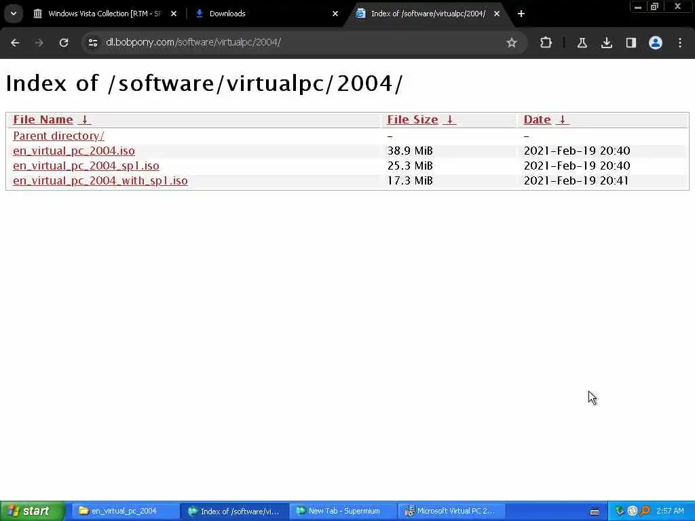
Task: Switch to en_virtual_pc_2004 folder in taskbar
Action: coord(125,512)
